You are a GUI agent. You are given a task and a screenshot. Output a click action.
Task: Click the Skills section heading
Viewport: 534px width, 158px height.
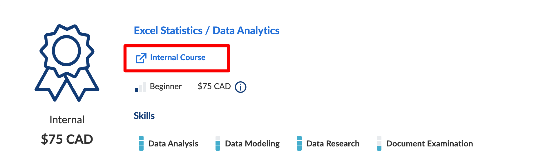pyautogui.click(x=144, y=116)
